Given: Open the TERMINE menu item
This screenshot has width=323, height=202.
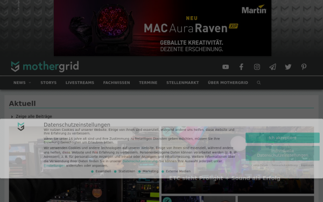Looking at the screenshot, I should pyautogui.click(x=148, y=82).
